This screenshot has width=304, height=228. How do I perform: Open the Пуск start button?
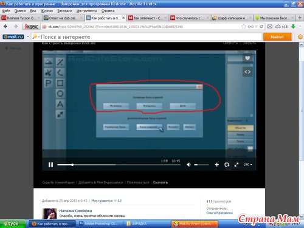(x=13, y=224)
